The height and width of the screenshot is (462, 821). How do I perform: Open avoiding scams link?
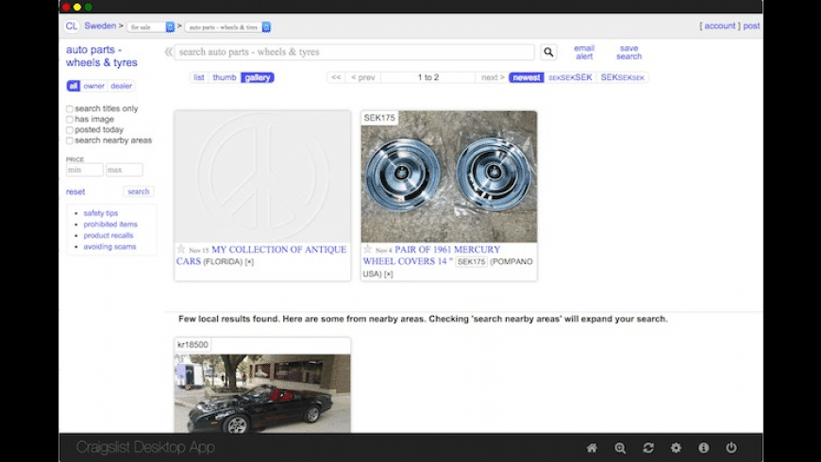click(109, 246)
